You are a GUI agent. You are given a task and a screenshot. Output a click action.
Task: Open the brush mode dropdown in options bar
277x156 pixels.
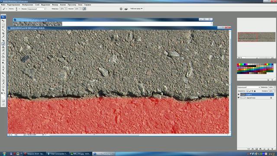36,9
